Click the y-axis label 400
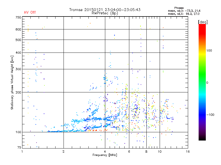Viewport: 221px width, 165px height. (x=18, y=53)
